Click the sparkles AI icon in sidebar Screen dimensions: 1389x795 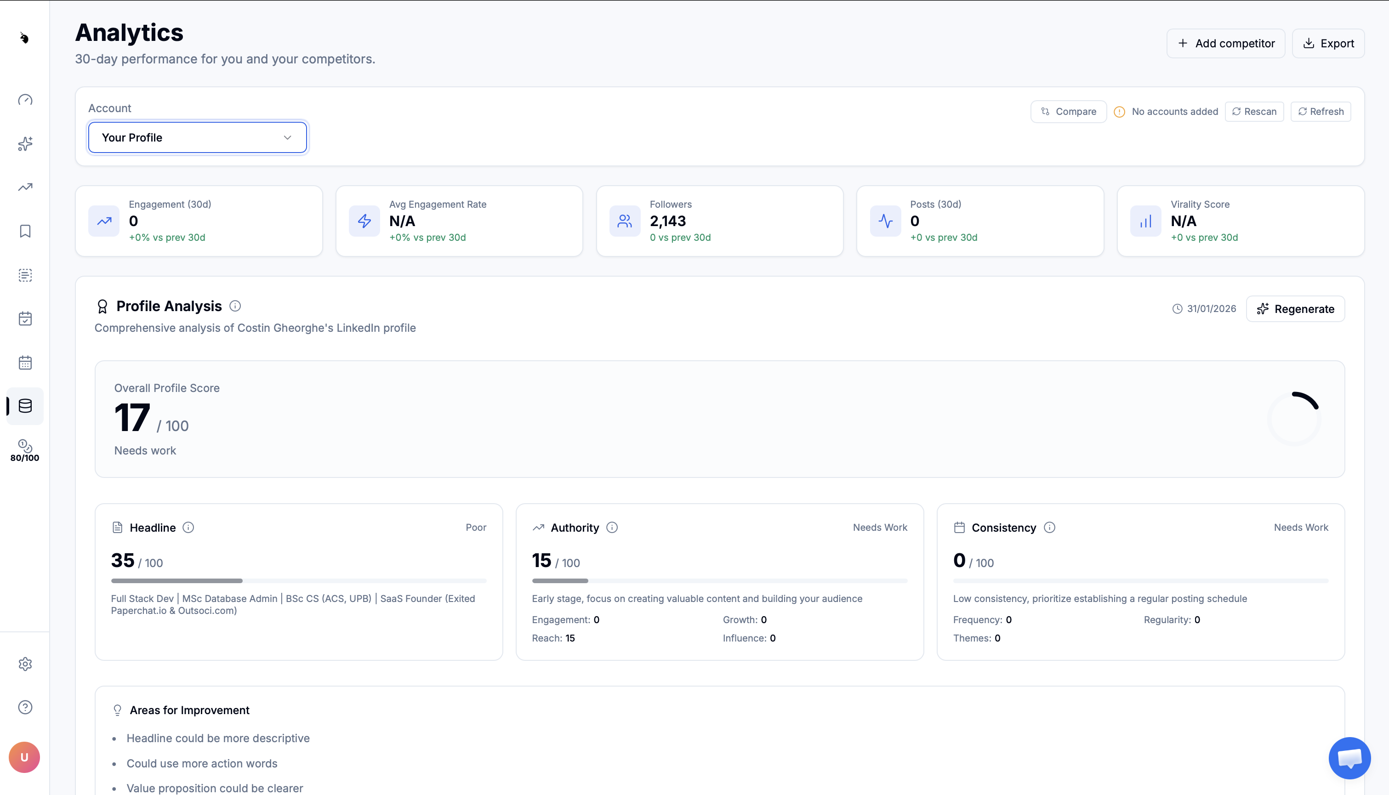(25, 143)
